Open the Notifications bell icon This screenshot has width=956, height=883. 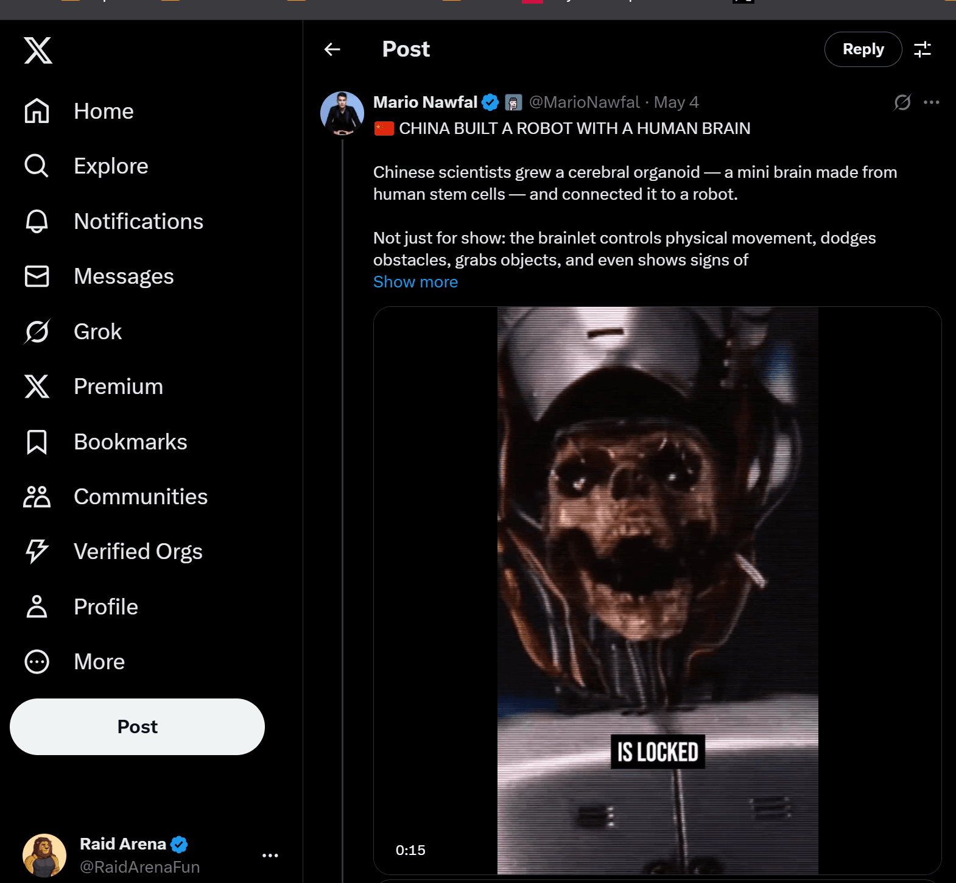pyautogui.click(x=37, y=221)
